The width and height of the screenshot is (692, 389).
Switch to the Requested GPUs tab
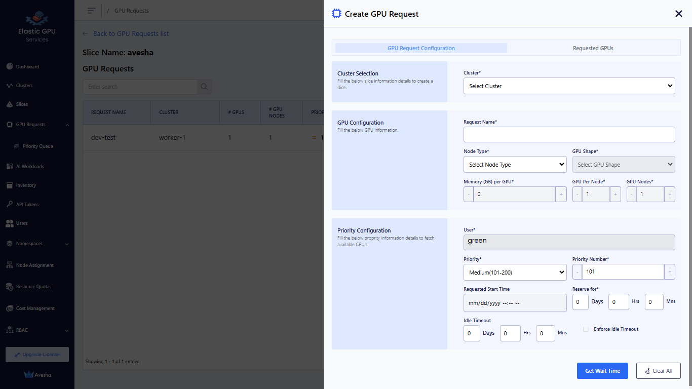pos(593,48)
